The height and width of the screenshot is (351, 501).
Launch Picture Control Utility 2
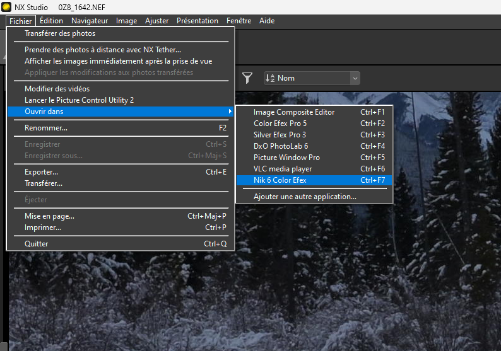click(79, 100)
